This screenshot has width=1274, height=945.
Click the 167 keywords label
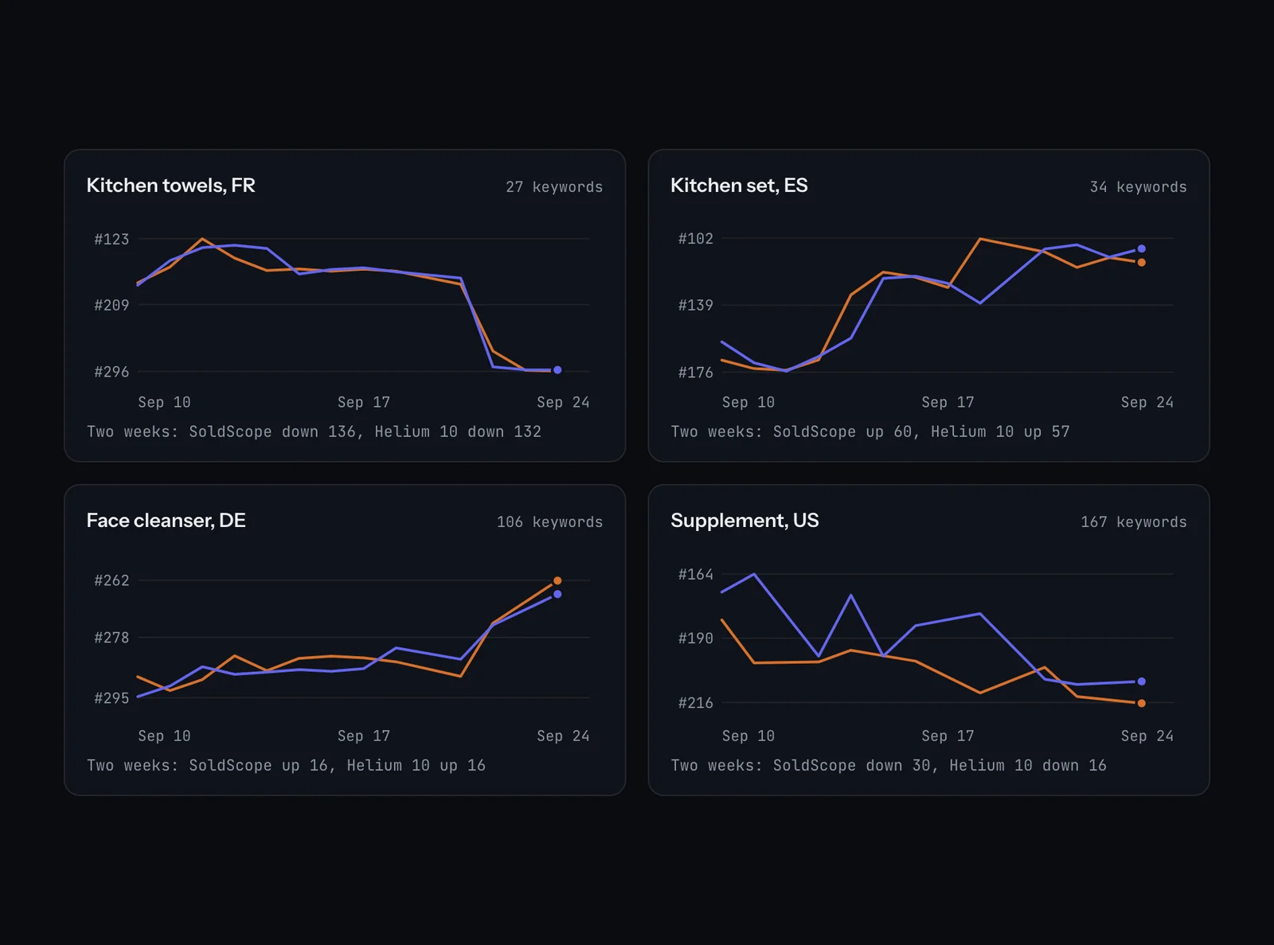1133,522
